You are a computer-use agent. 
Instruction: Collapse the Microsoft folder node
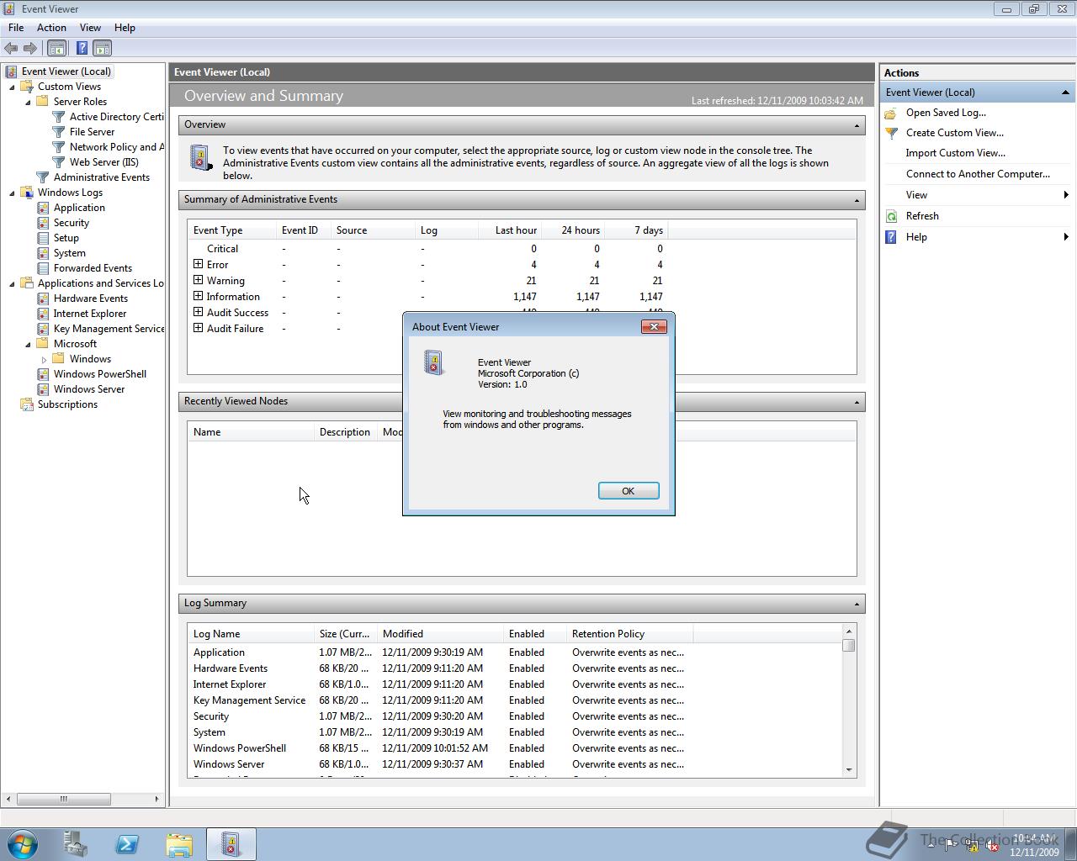click(28, 344)
